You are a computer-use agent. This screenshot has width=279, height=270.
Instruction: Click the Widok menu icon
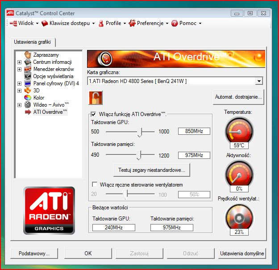pyautogui.click(x=13, y=23)
